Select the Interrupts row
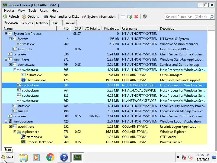The height and width of the screenshot is (163, 217). tap(105, 49)
